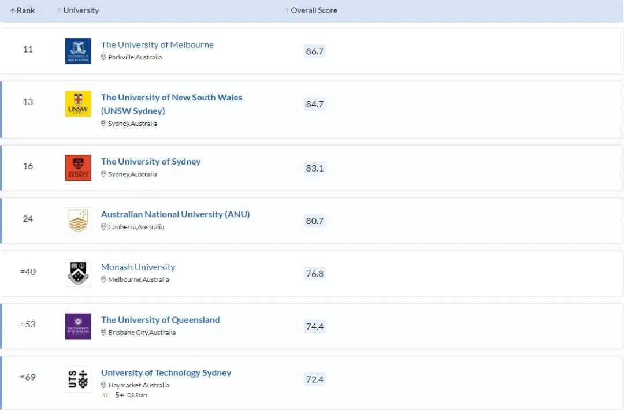Click the 84.7 overall score

pyautogui.click(x=315, y=104)
